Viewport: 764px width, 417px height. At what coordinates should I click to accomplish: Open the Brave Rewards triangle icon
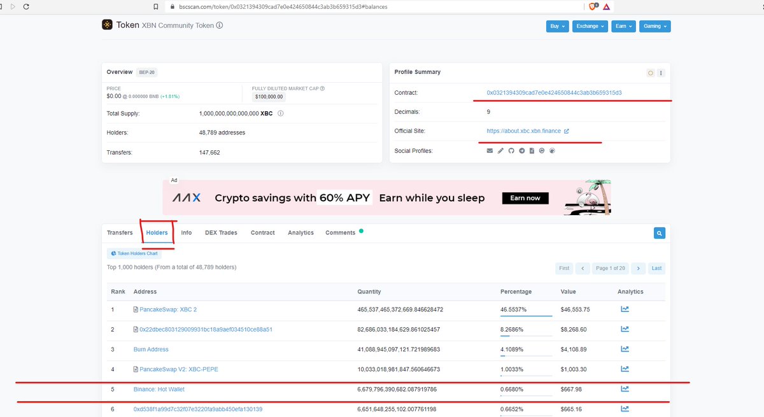tap(607, 6)
